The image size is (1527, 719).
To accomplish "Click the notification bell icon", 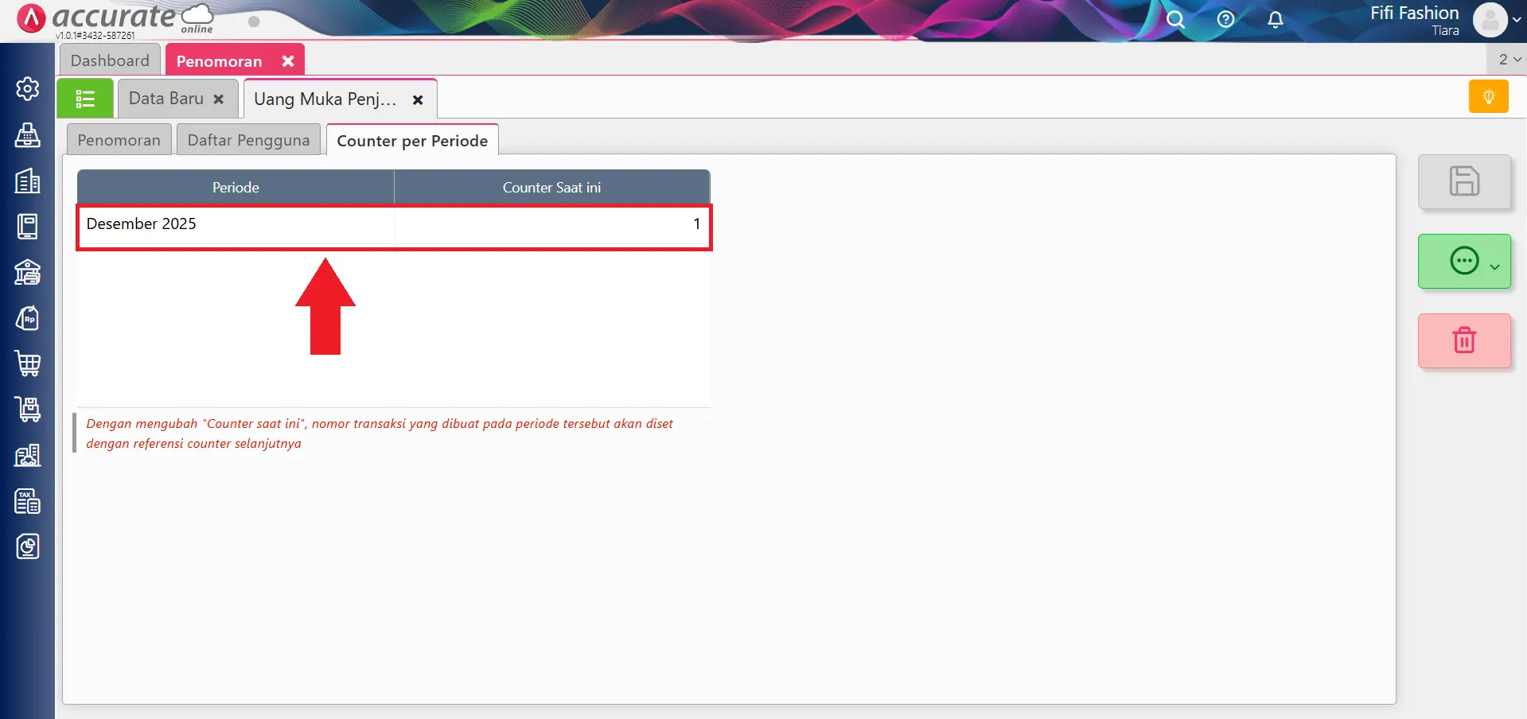I will pos(1275,20).
